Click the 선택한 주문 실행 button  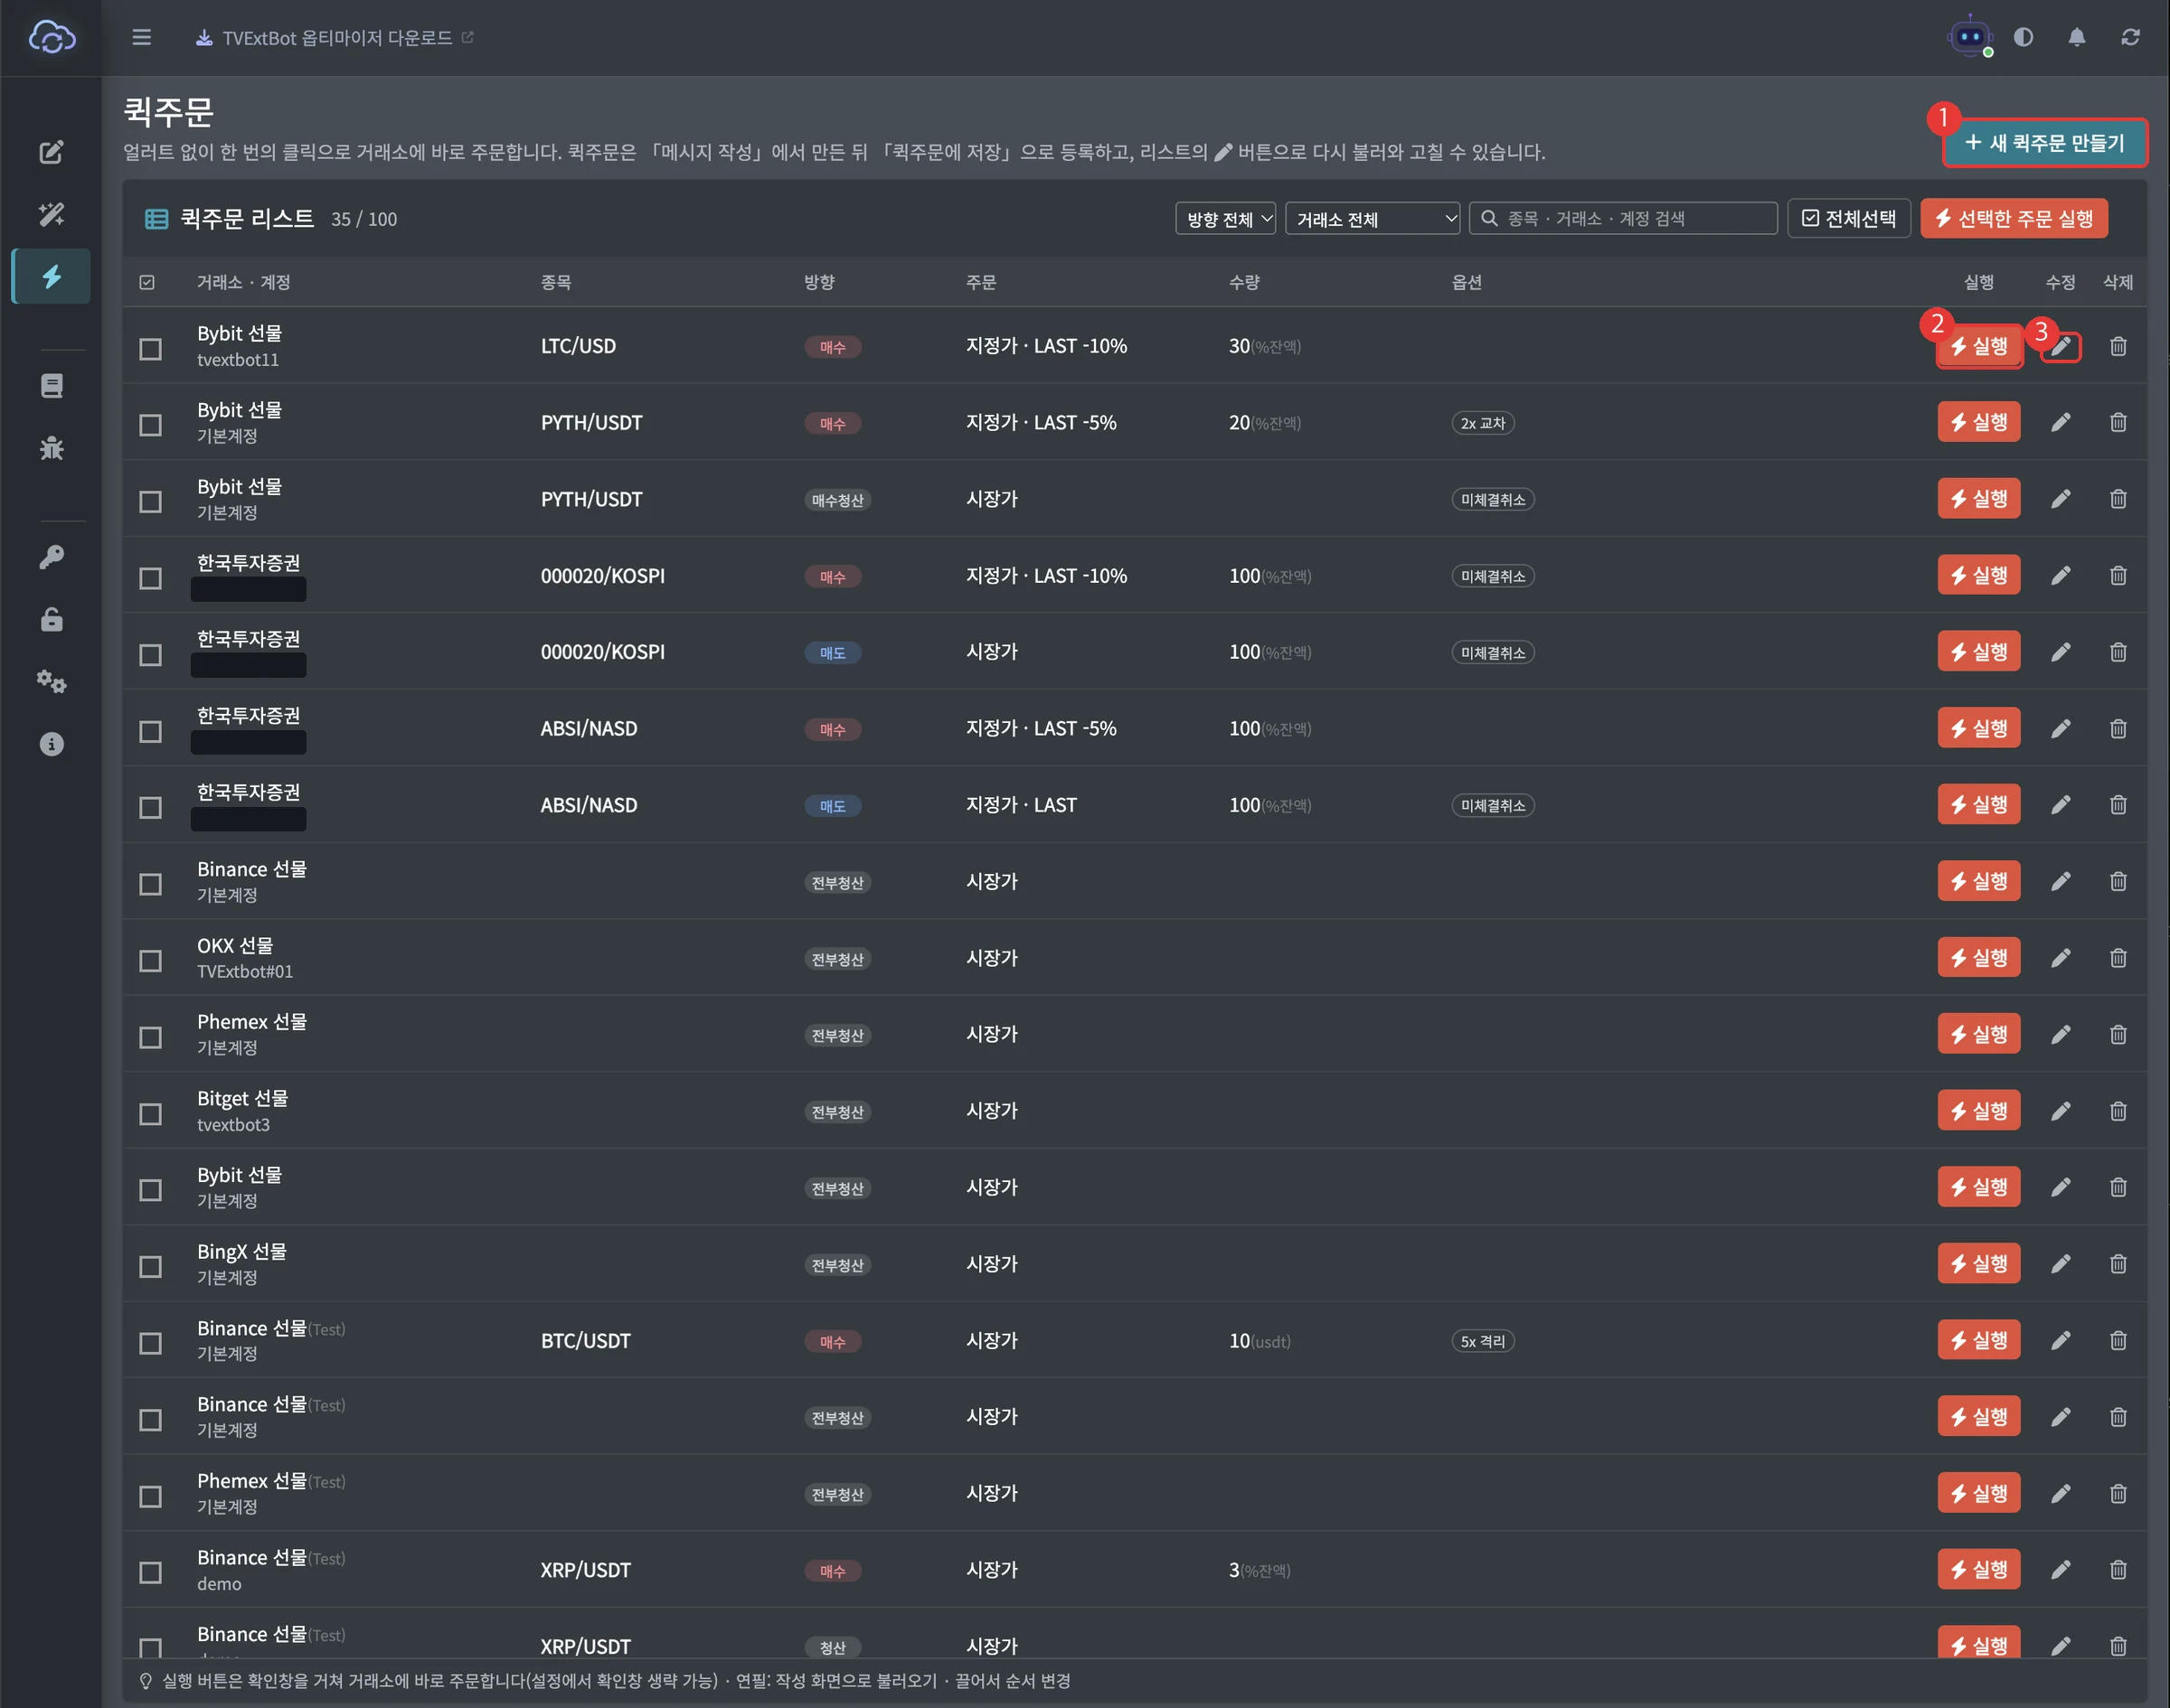click(2014, 218)
